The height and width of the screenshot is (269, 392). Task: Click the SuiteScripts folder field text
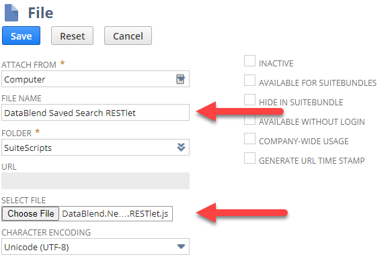click(x=28, y=148)
